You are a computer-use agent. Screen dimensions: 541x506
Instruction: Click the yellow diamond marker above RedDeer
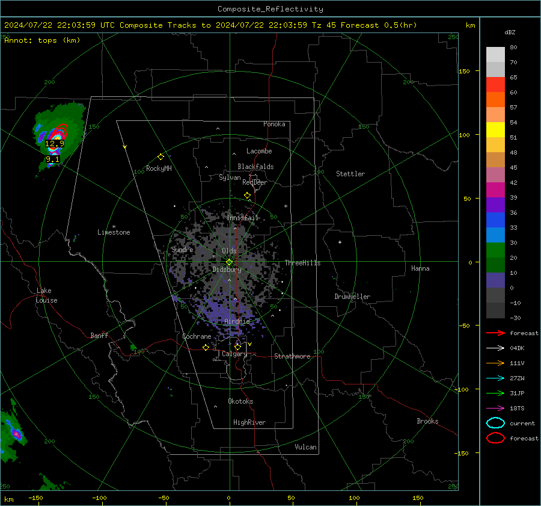[247, 196]
